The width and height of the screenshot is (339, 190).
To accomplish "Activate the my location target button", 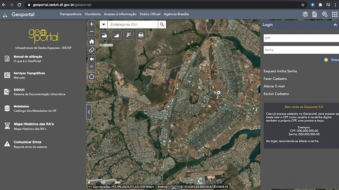I will pos(92,76).
